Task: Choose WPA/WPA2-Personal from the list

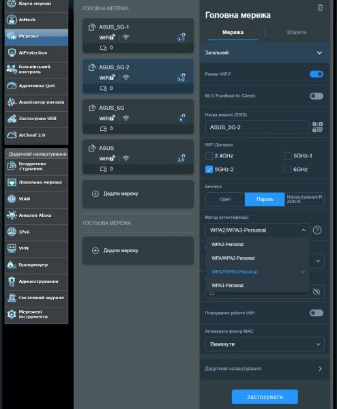Action: pos(257,258)
